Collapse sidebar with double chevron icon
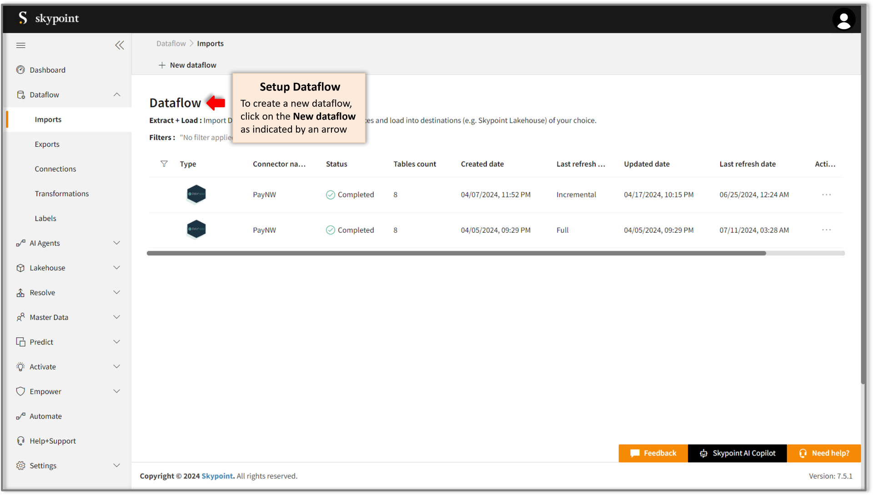Viewport: 873px width, 495px height. coord(120,45)
